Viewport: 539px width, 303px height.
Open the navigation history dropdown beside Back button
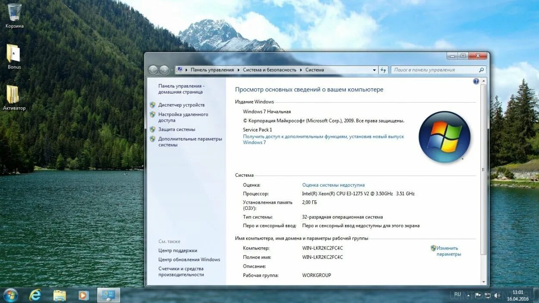(x=171, y=69)
